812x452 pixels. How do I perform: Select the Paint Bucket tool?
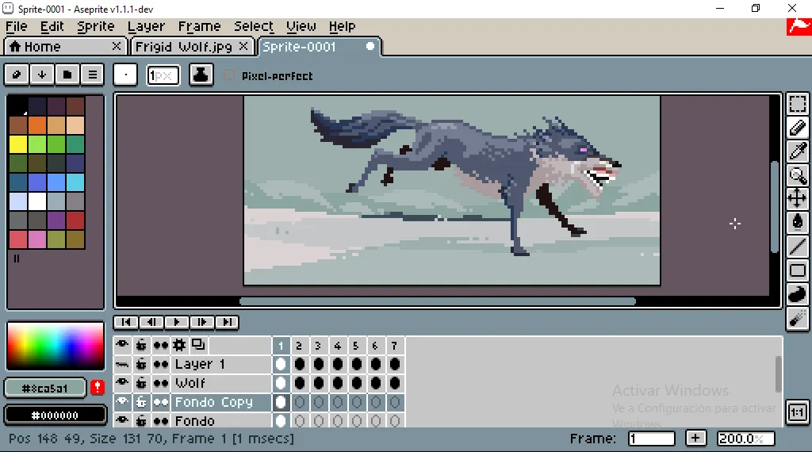pos(798,223)
